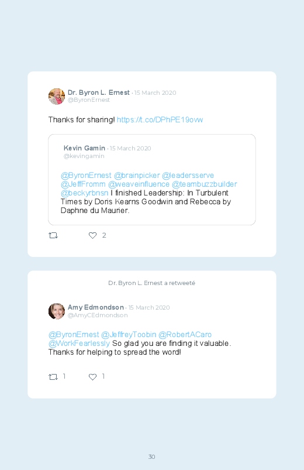Click the @JeffreyToobin mention
This screenshot has width=304, height=470.
pyautogui.click(x=129, y=335)
